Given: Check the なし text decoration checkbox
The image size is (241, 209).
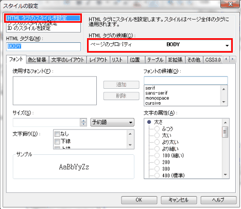Looking at the screenshot, I should (57, 134).
